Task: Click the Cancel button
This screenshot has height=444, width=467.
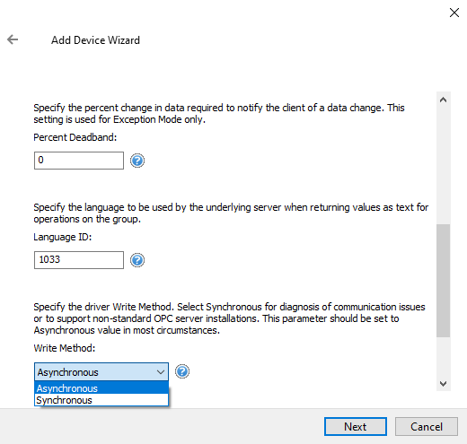Action: [427, 427]
